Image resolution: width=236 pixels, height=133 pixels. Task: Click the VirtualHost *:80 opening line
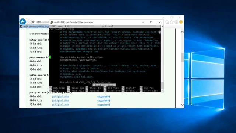[62, 29]
